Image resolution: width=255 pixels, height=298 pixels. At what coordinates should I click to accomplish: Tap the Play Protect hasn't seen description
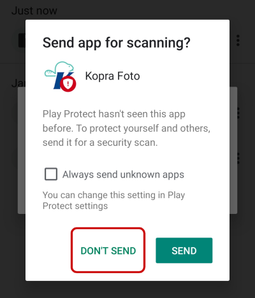[126, 128]
